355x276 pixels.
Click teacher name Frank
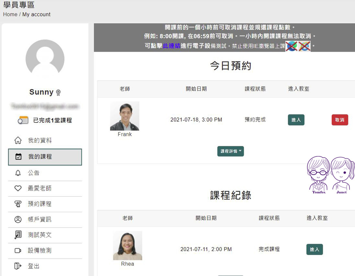(124, 134)
